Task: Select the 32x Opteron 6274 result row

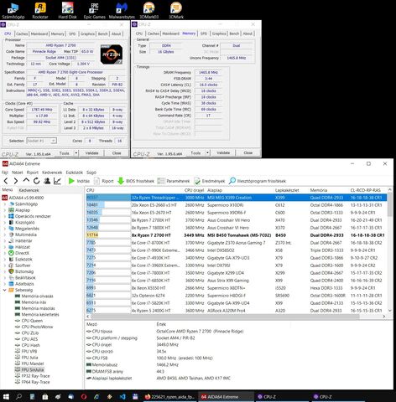Action: (237, 296)
